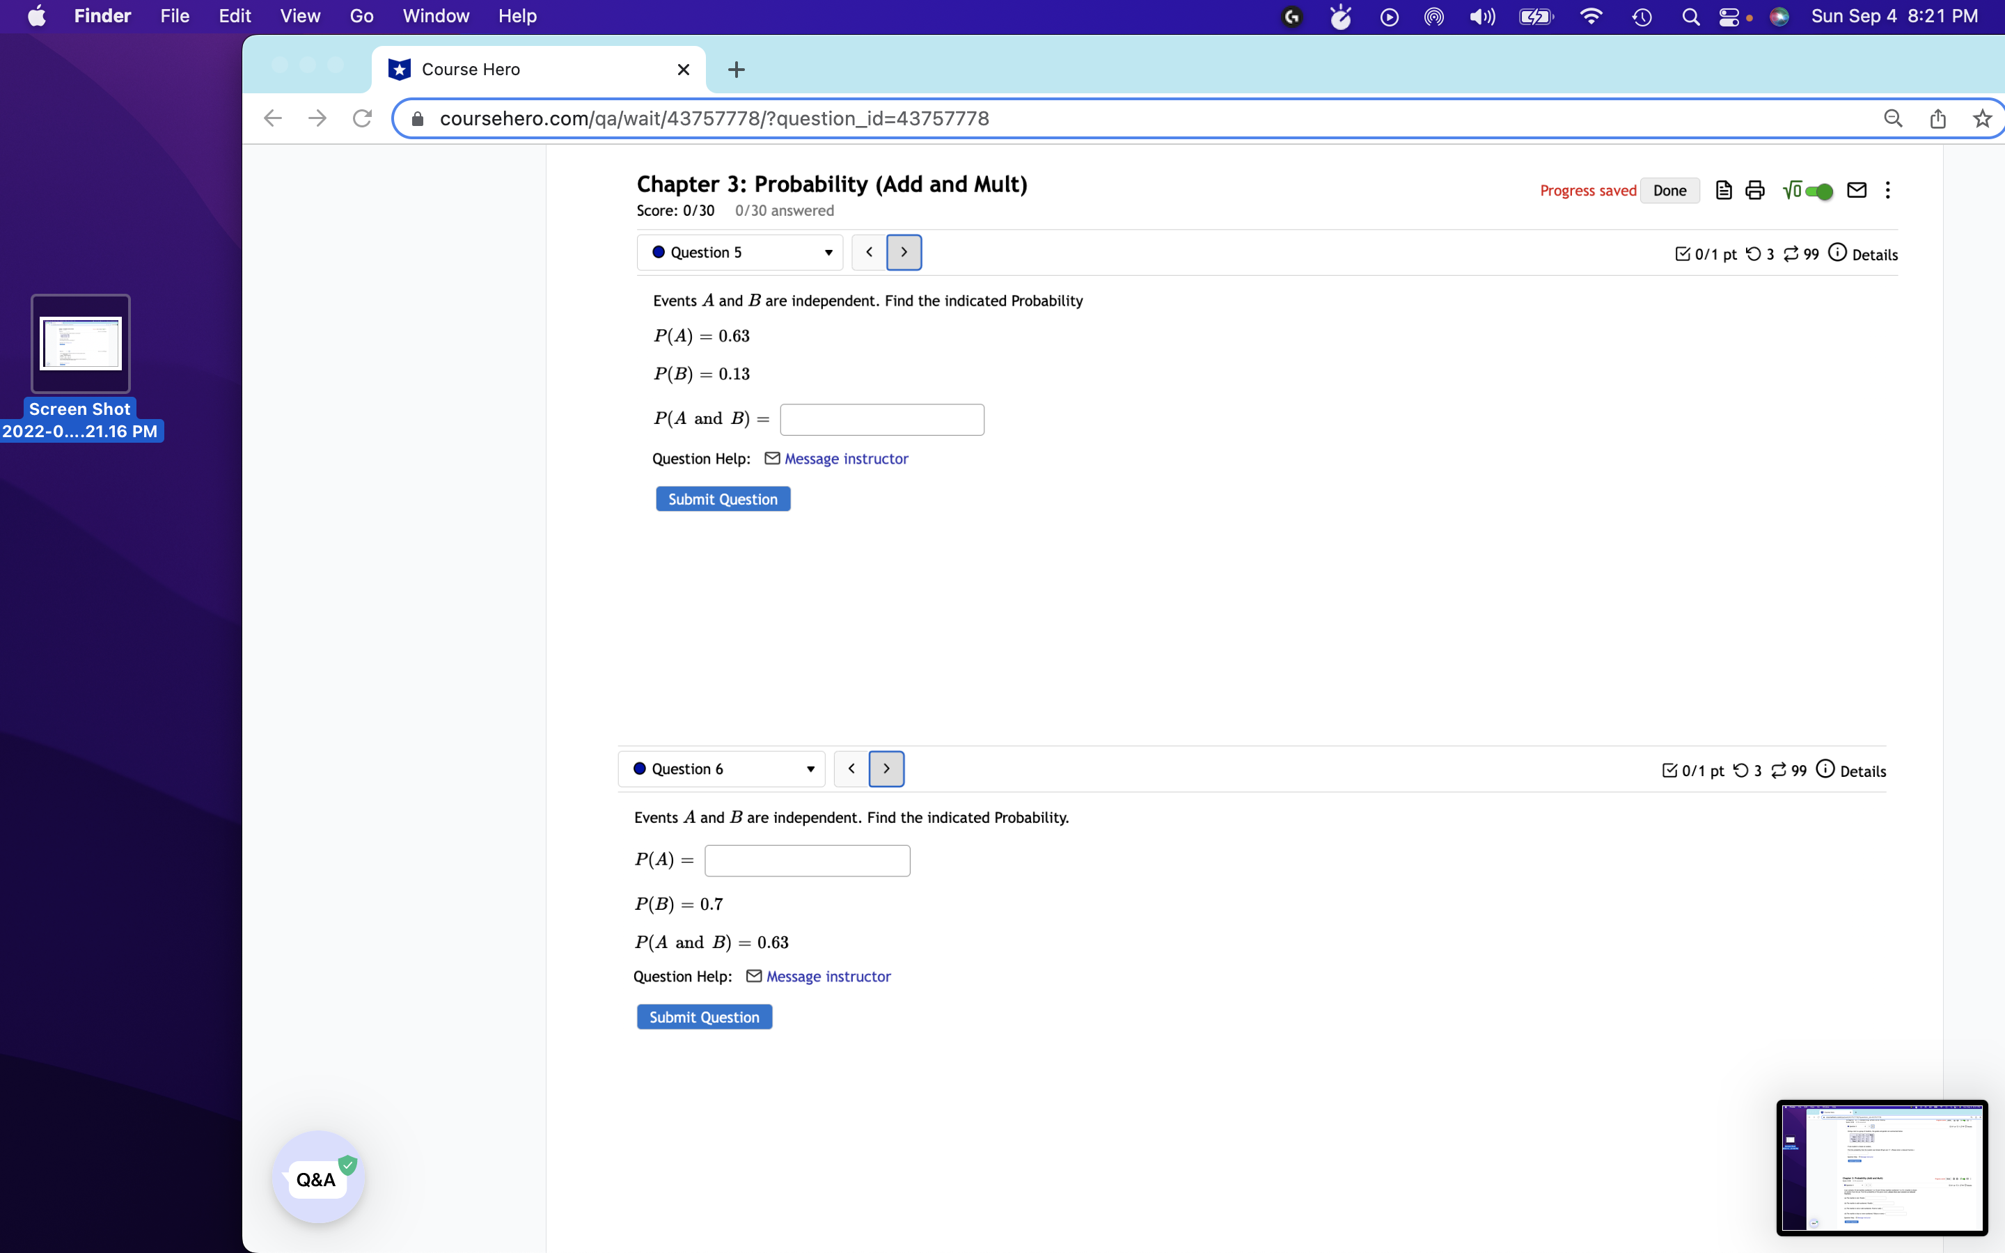The width and height of the screenshot is (2005, 1253).
Task: Open the Window menu in the menu bar
Action: tap(435, 16)
